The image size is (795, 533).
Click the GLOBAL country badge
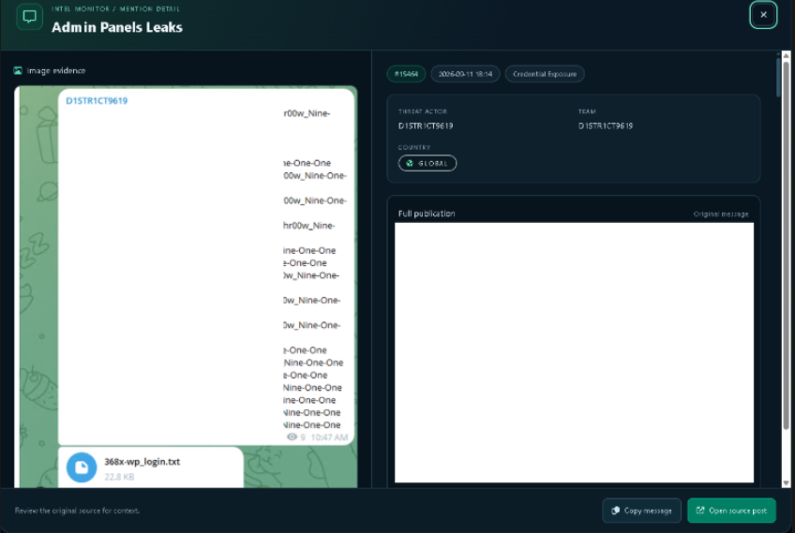tap(427, 163)
